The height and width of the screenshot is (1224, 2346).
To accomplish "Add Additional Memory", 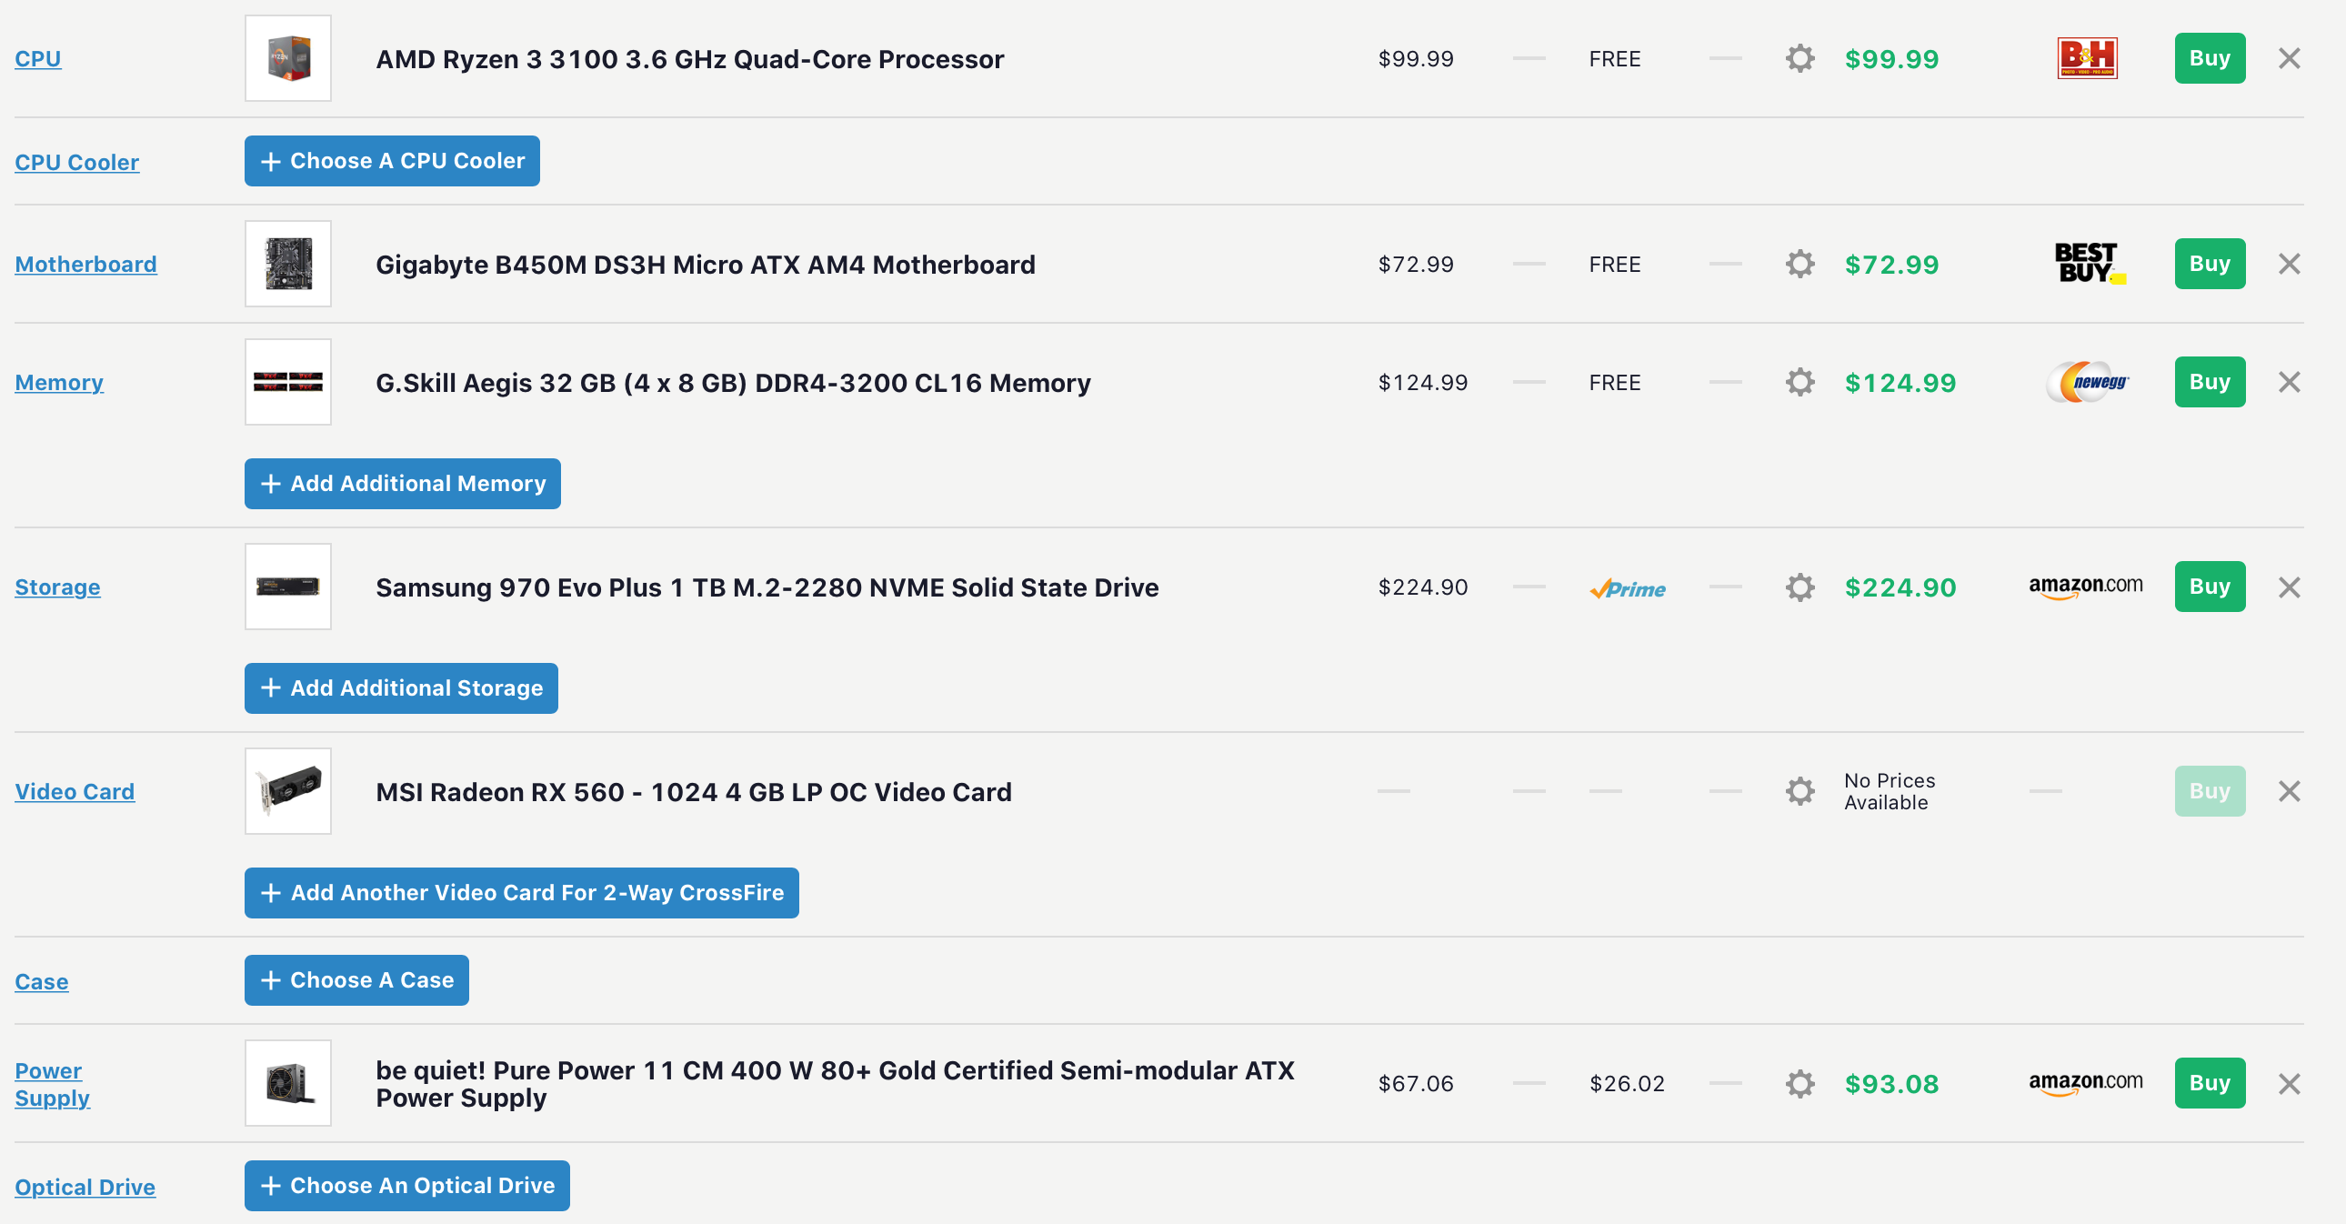I will (403, 484).
